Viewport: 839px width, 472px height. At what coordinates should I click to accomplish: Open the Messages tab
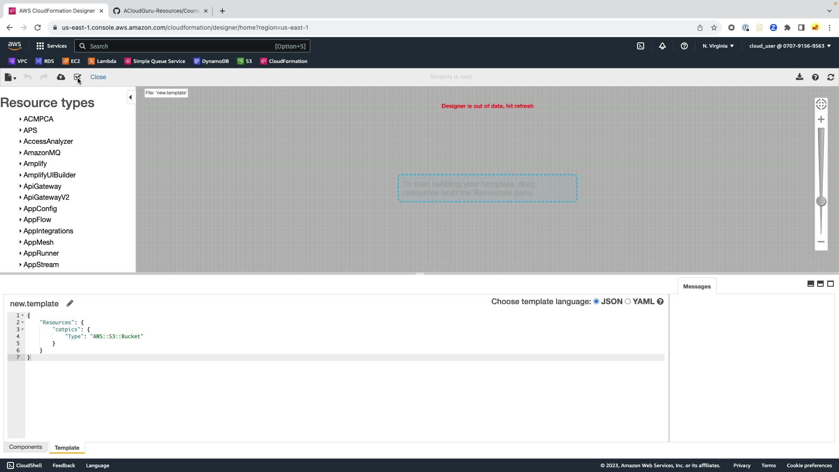coord(697,286)
